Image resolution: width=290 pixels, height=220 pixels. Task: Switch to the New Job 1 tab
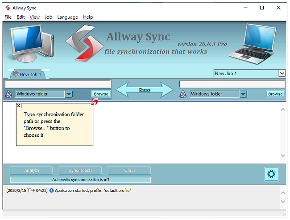coord(28,74)
